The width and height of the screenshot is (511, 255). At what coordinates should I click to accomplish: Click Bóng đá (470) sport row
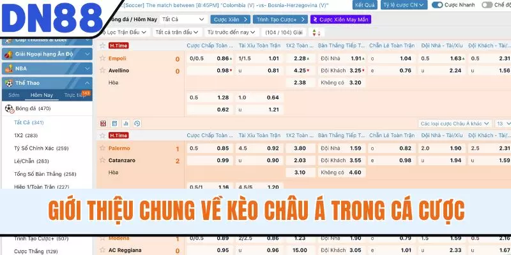point(47,108)
